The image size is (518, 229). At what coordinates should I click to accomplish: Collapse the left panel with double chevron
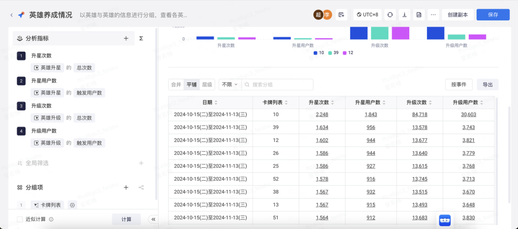pos(153,219)
